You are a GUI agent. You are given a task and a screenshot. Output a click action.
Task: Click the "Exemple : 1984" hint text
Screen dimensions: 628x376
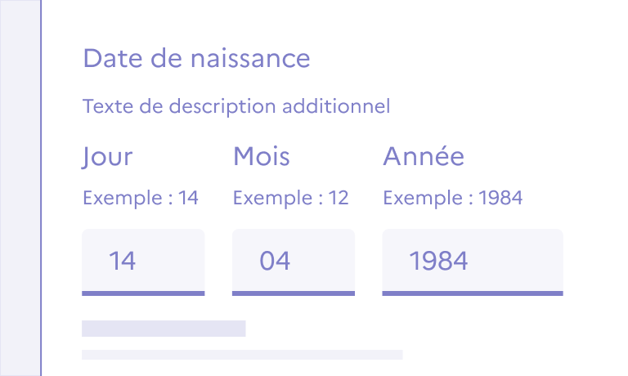[453, 198]
